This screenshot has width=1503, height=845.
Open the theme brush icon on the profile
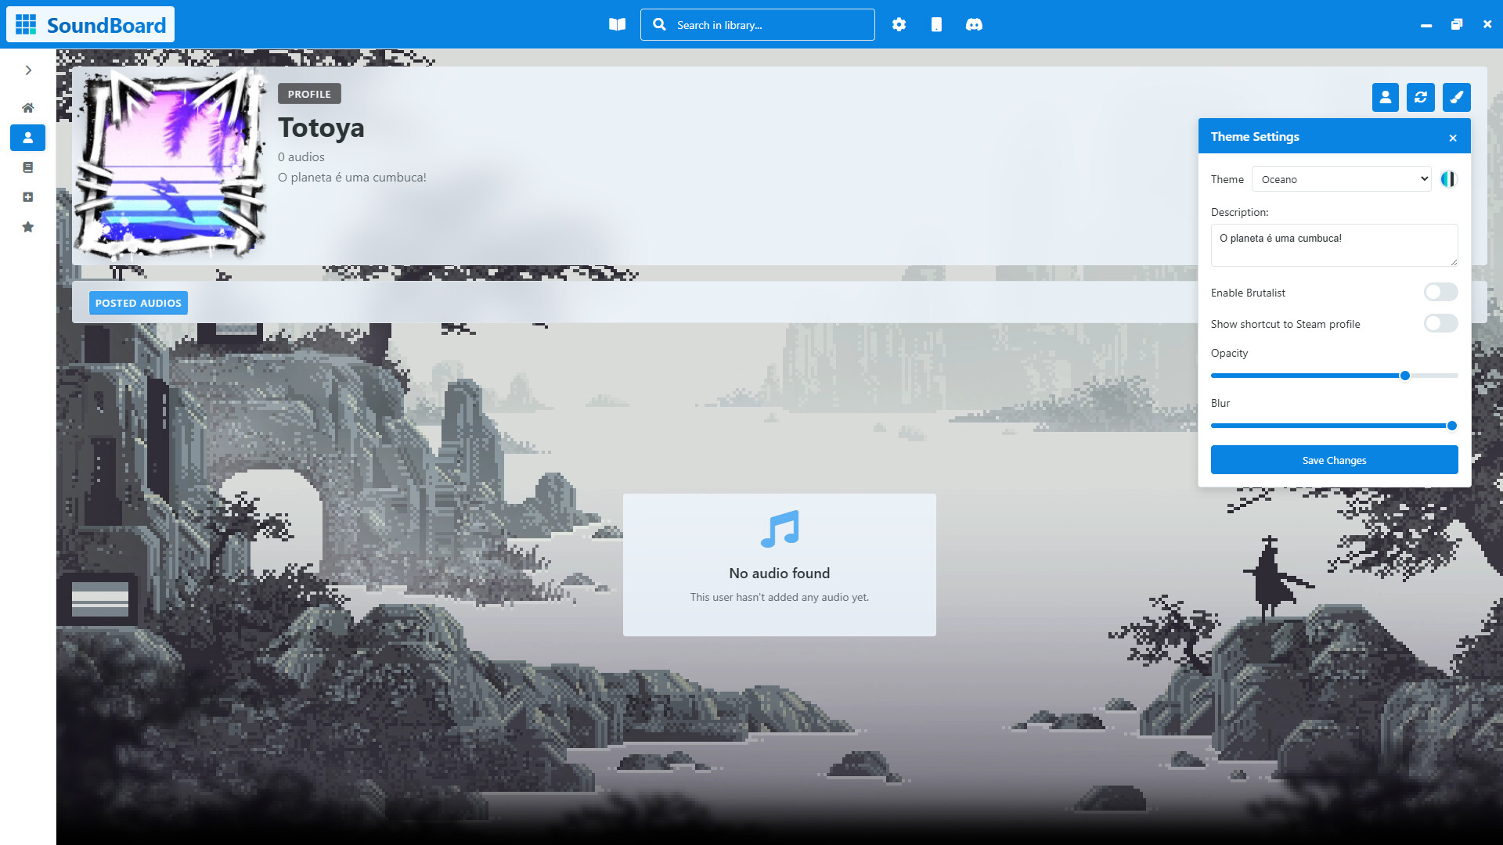(1456, 97)
